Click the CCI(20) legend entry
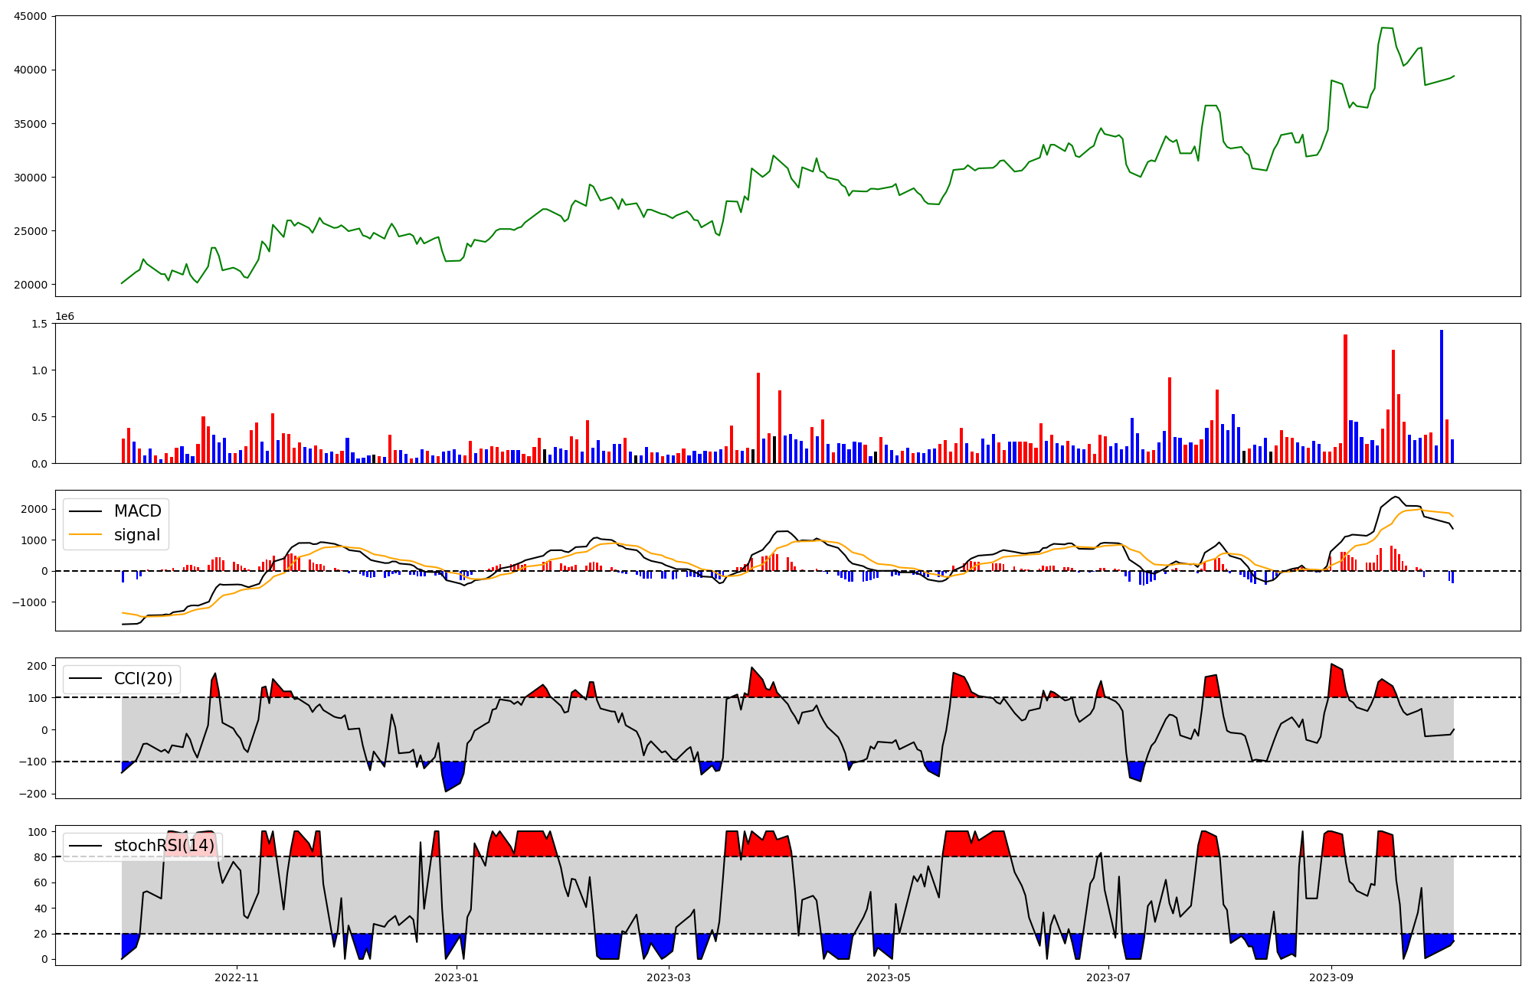1532x995 pixels. point(142,679)
